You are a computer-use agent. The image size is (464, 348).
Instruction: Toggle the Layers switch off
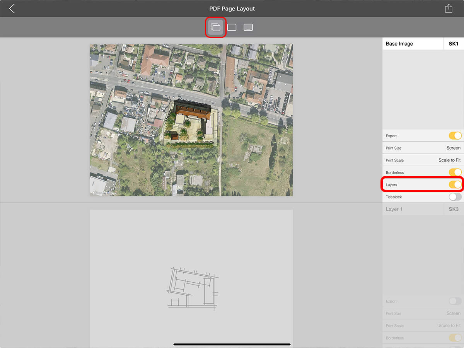click(455, 185)
